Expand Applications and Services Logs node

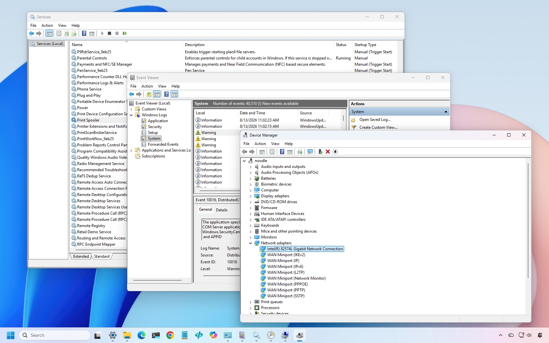[x=131, y=150]
